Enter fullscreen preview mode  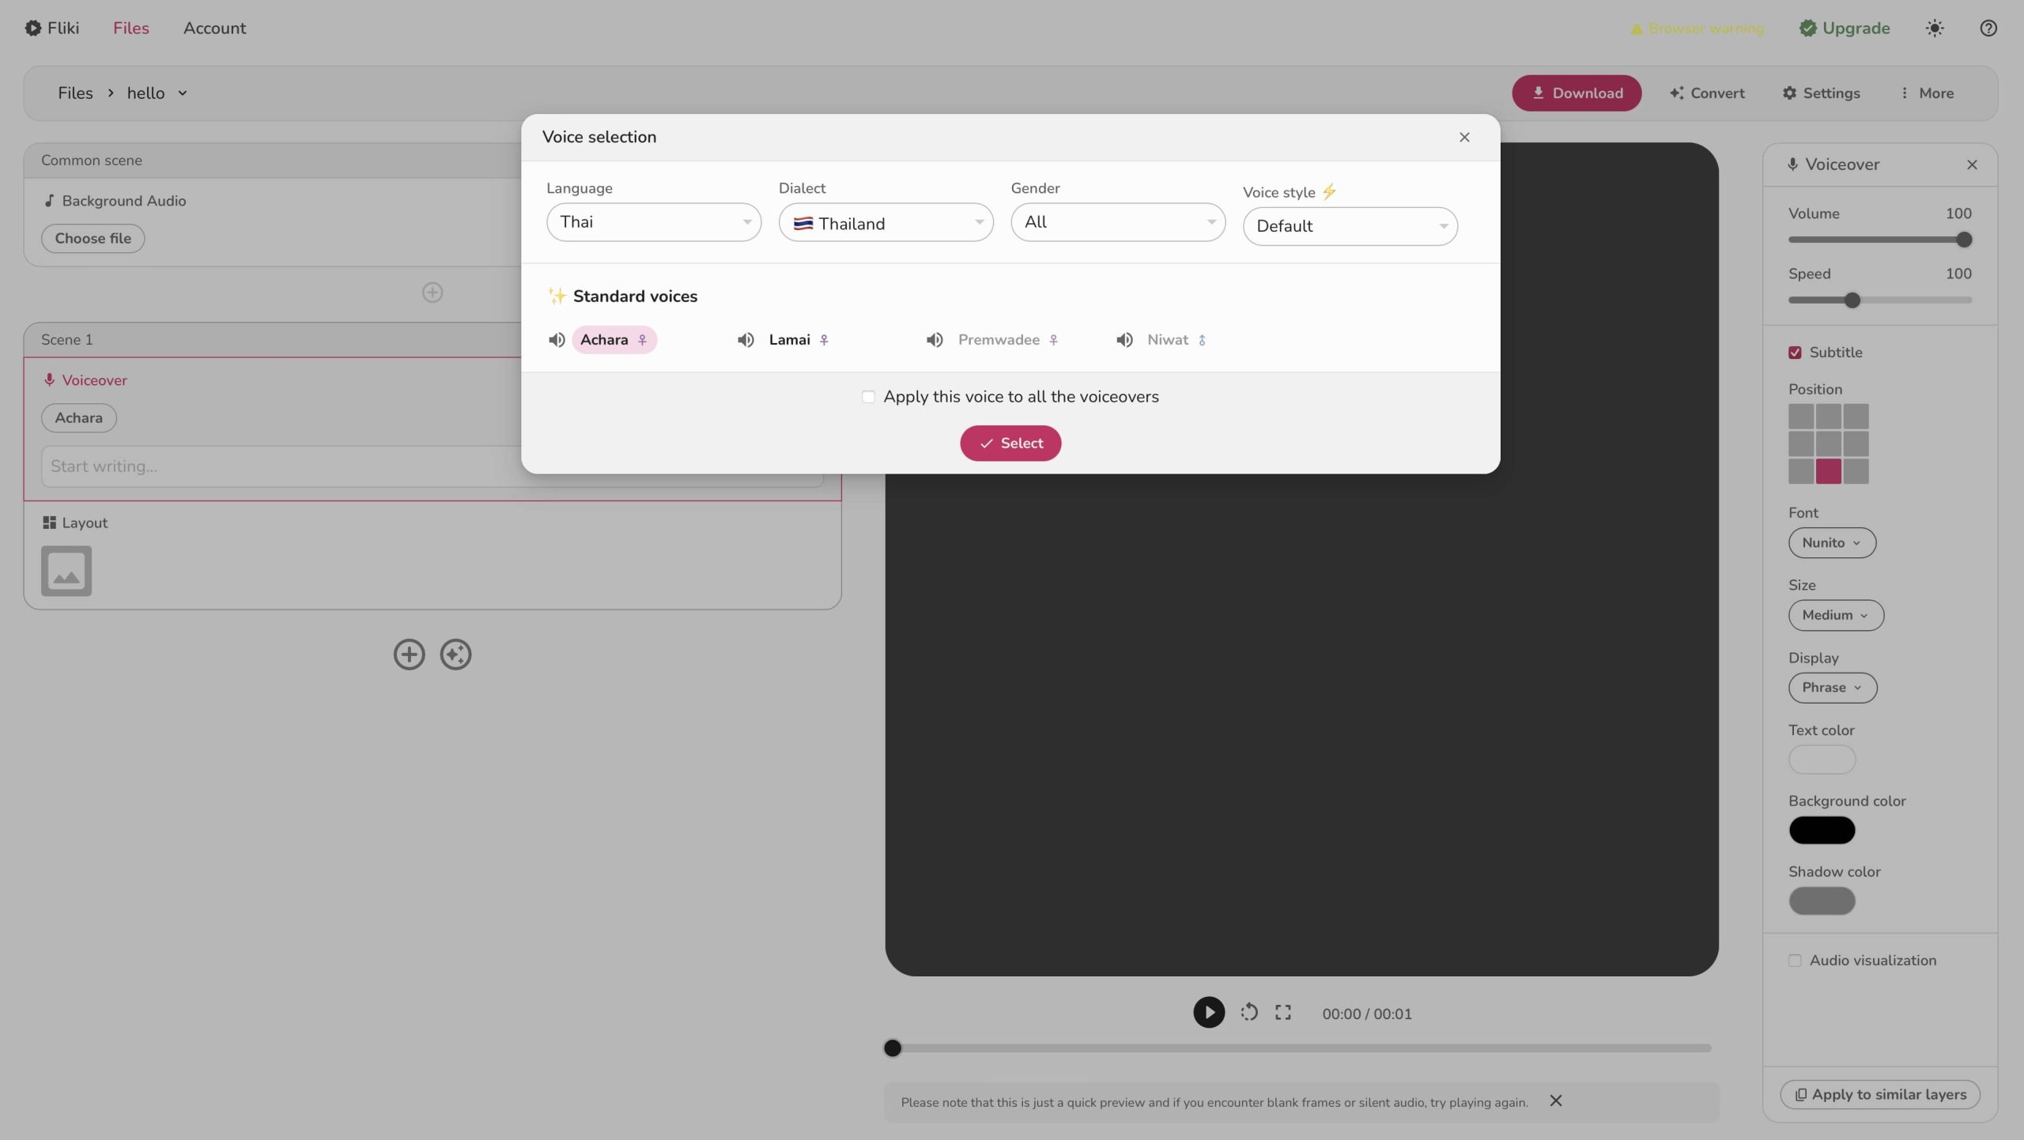point(1282,1013)
